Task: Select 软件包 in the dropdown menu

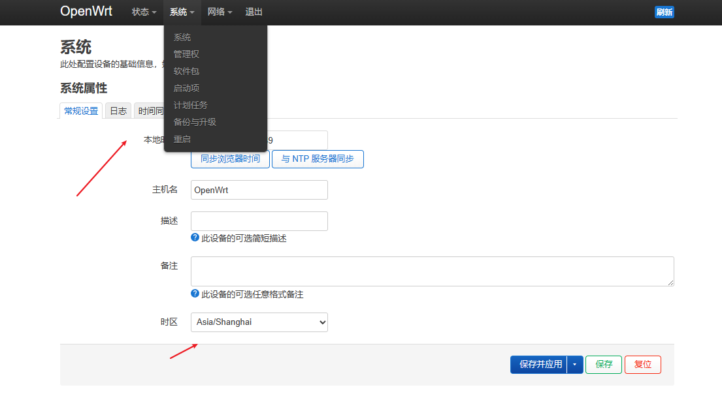Action: pos(186,71)
